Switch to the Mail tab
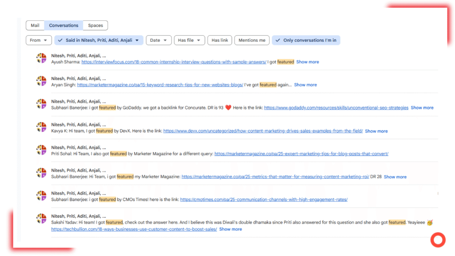Screen dimensions: 455x256 [x=35, y=25]
